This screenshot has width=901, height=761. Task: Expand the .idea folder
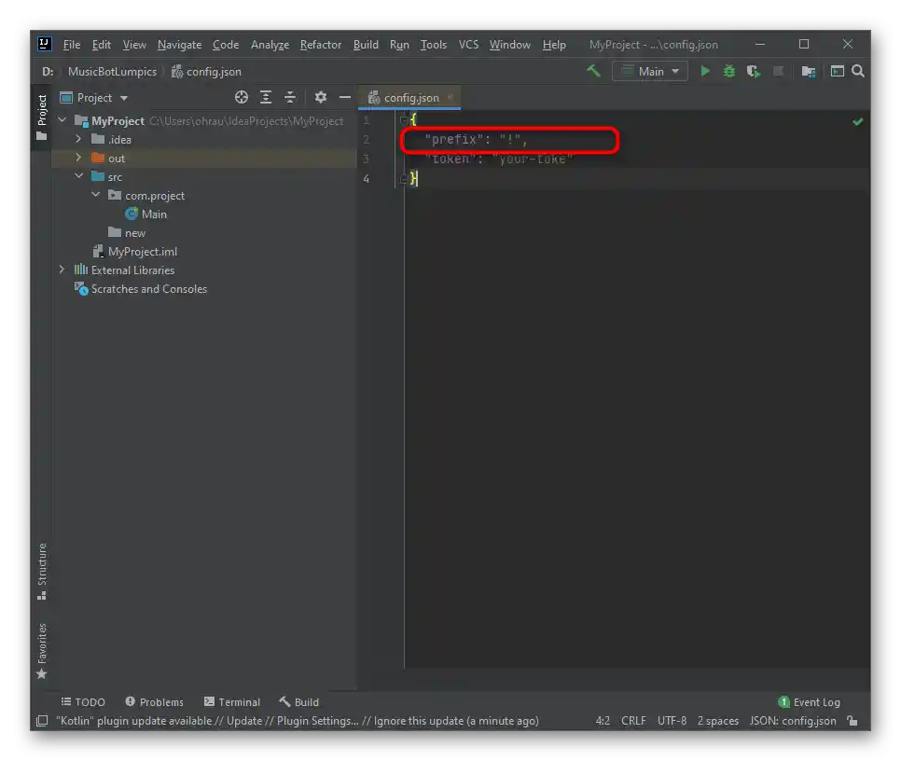pos(79,140)
